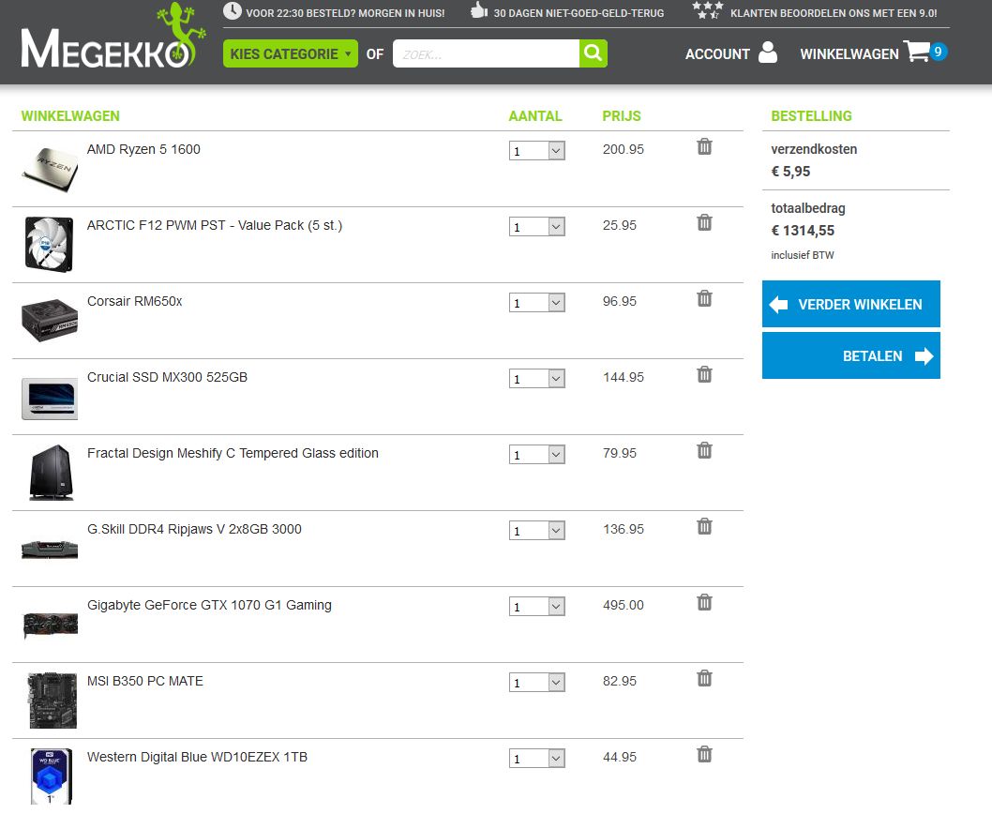
Task: Open the Corsair RM650x product link
Action: (x=135, y=301)
